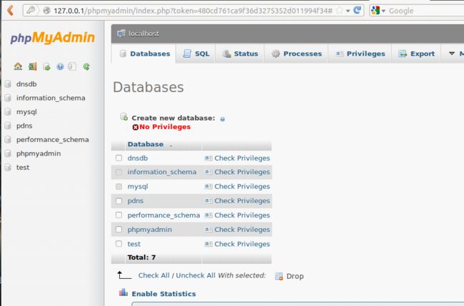Viewport: 464px width, 306px height.
Task: Open the More tabs dropdown arrow
Action: click(452, 53)
